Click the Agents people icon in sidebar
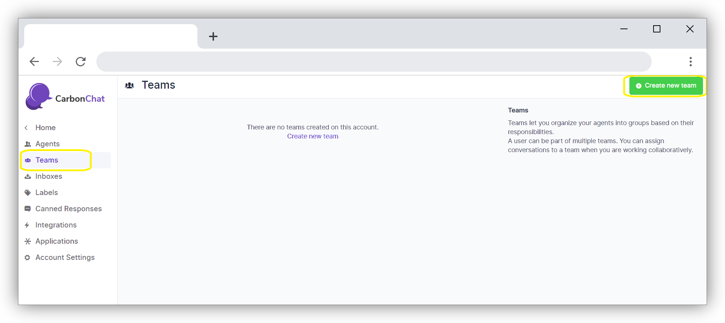 pyautogui.click(x=28, y=144)
